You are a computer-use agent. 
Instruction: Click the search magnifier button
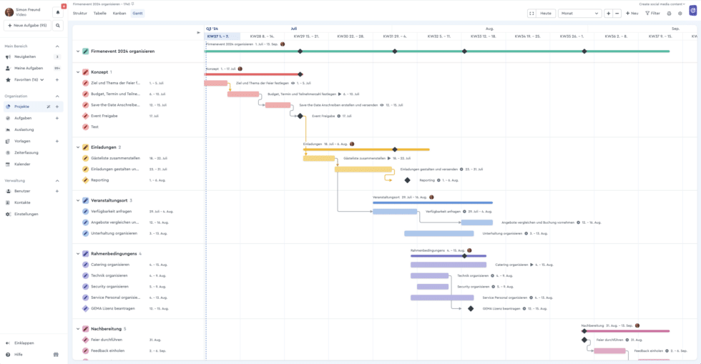point(58,26)
